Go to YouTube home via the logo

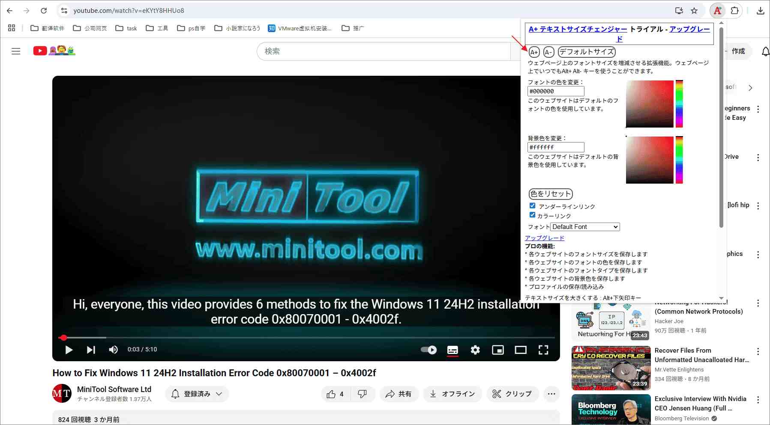click(x=54, y=51)
